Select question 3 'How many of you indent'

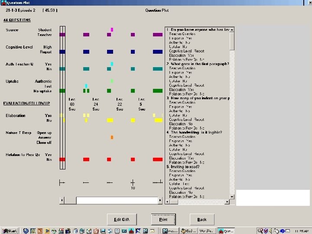198,98
